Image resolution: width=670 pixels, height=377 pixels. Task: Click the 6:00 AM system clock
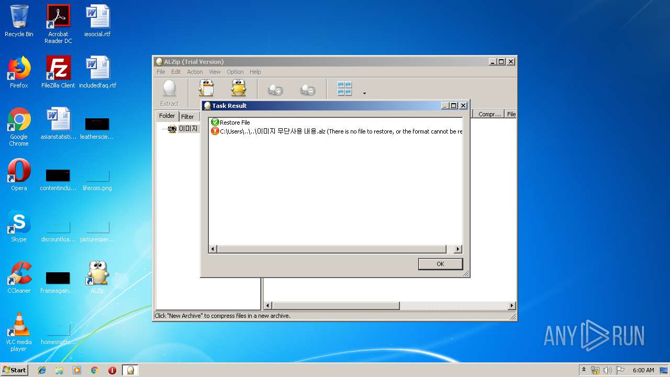(643, 370)
